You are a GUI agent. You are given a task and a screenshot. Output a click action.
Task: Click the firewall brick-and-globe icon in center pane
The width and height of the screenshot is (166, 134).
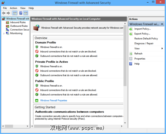(x=36, y=28)
